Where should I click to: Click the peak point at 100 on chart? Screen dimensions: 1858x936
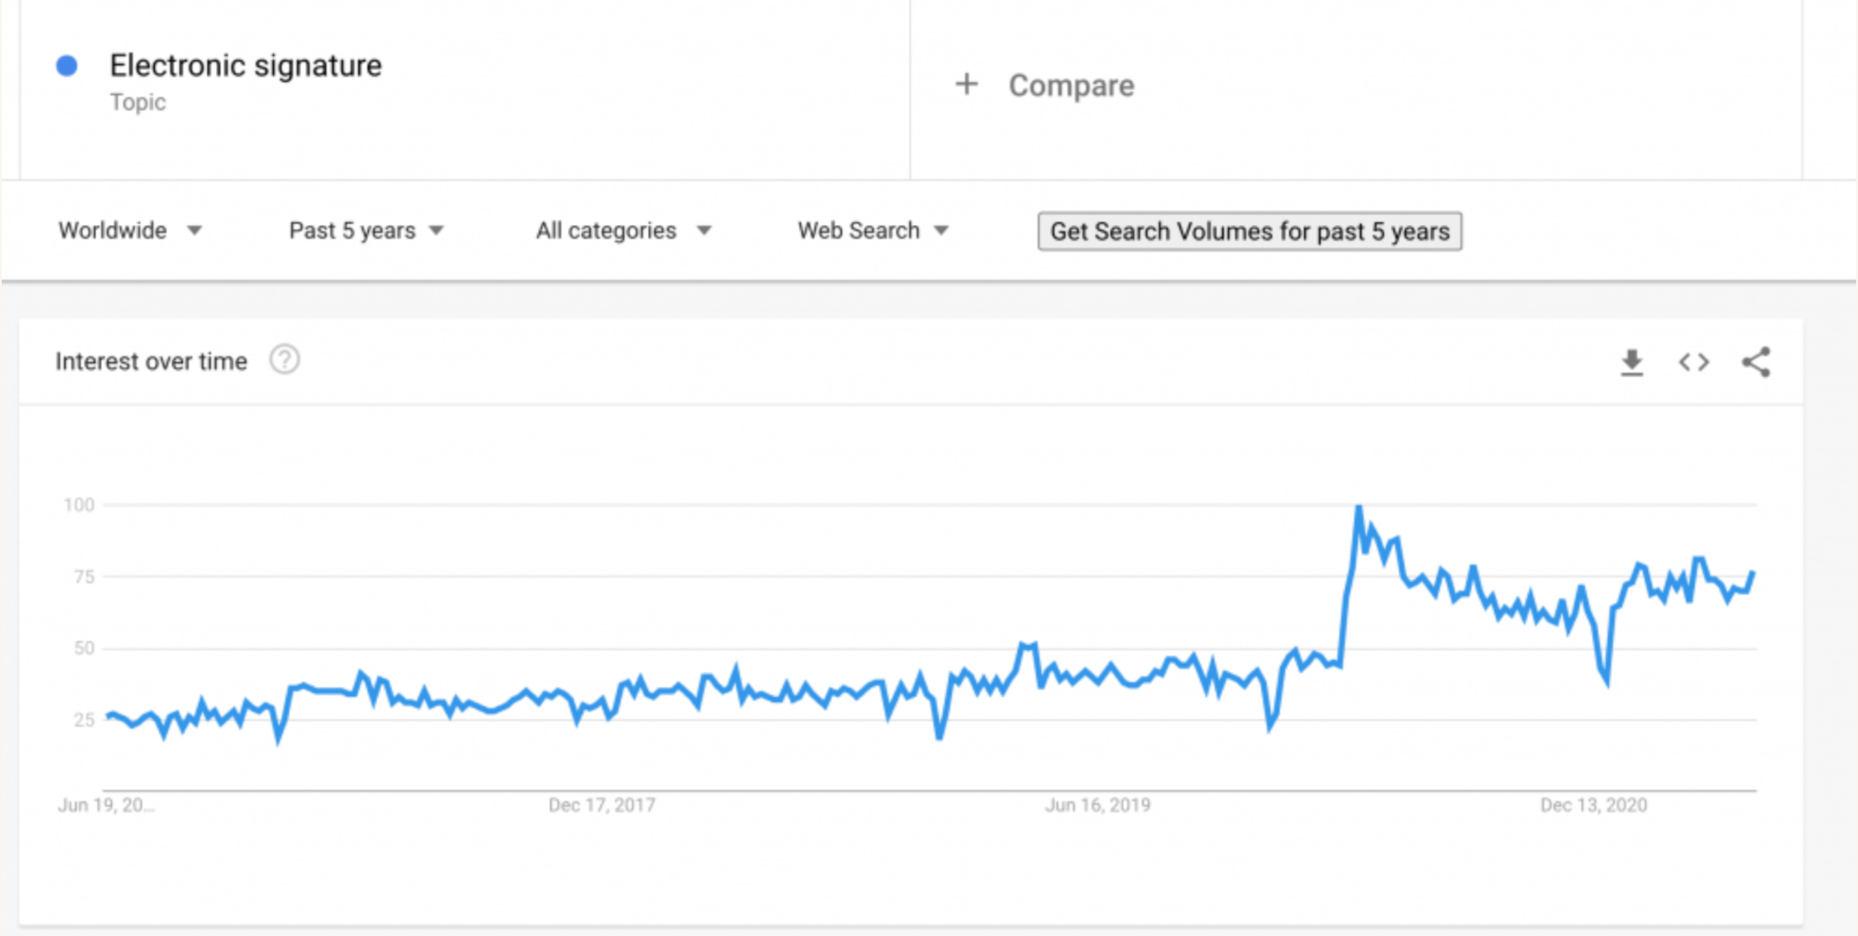(x=1358, y=507)
